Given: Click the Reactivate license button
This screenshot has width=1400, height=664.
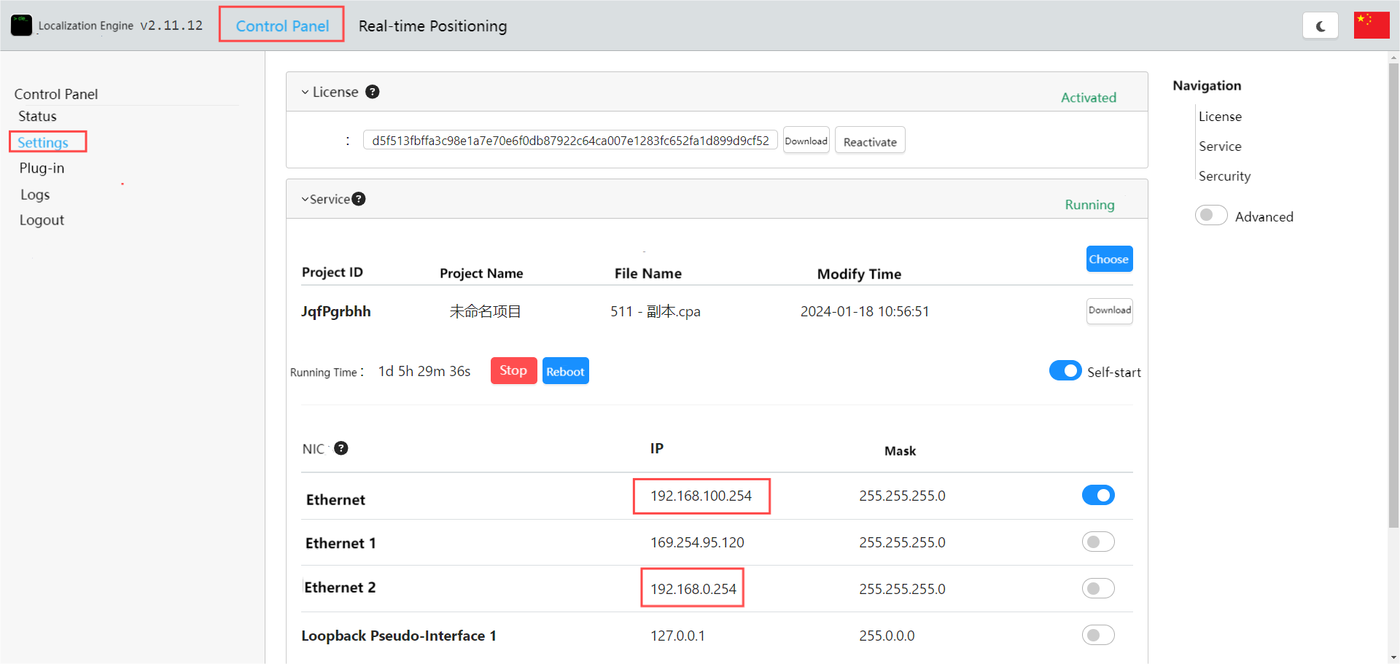Looking at the screenshot, I should [x=869, y=141].
